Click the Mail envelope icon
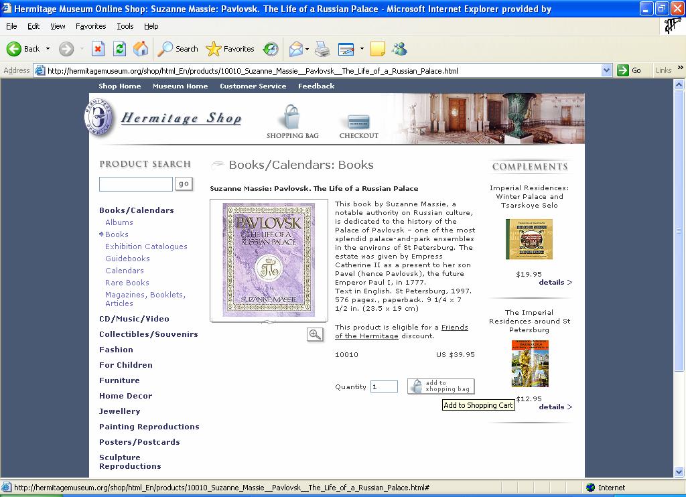The width and height of the screenshot is (686, 497). click(x=296, y=49)
